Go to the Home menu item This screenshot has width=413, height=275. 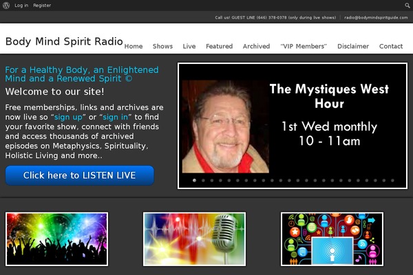(134, 46)
